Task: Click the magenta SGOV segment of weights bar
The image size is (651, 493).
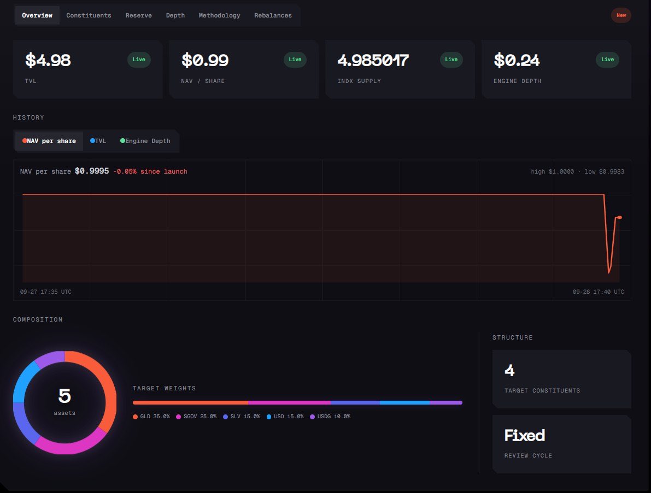Action: click(289, 402)
